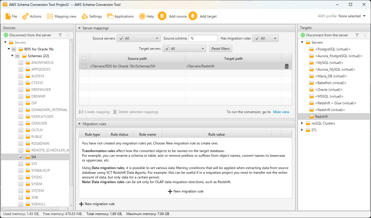Check the CTXSYS schema checkbox
The width and height of the screenshot is (371, 218).
(21, 83)
